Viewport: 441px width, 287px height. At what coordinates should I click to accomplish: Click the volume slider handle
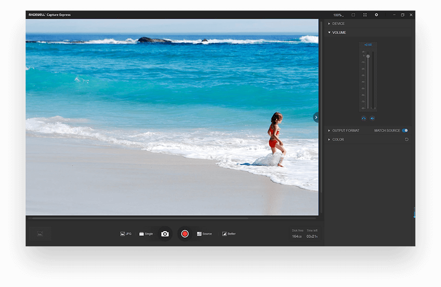click(x=368, y=56)
